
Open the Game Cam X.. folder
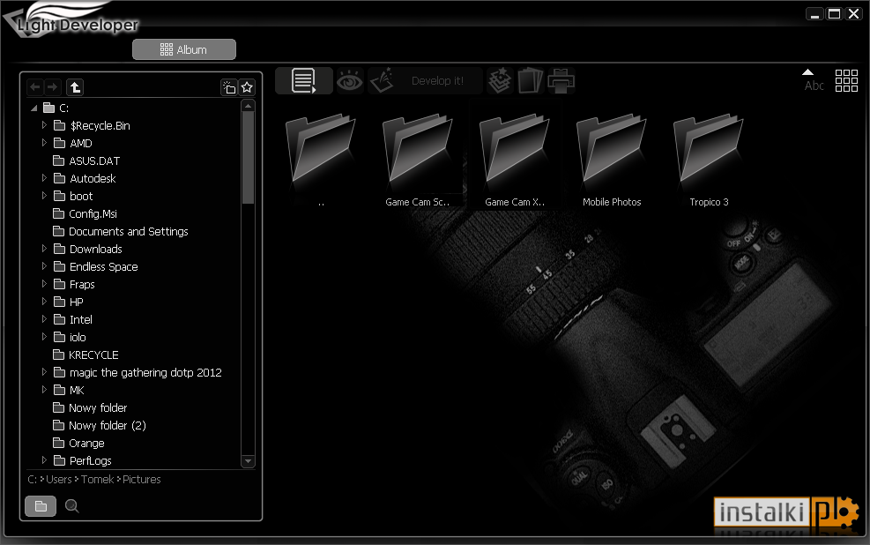coord(515,161)
